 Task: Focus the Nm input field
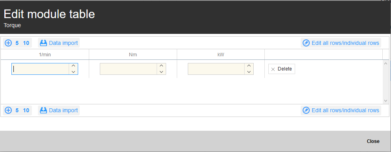pos(128,69)
